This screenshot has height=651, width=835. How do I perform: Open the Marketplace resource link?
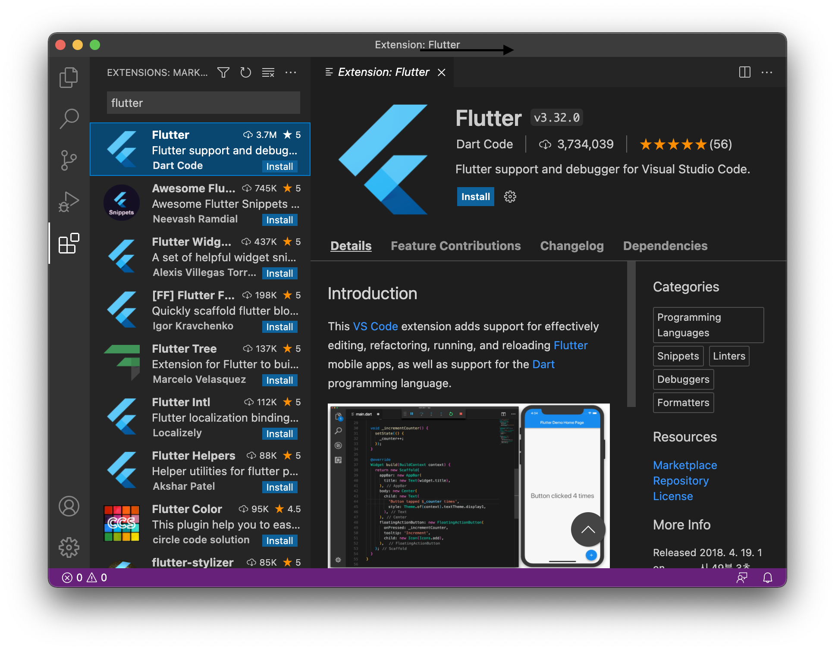pos(684,465)
